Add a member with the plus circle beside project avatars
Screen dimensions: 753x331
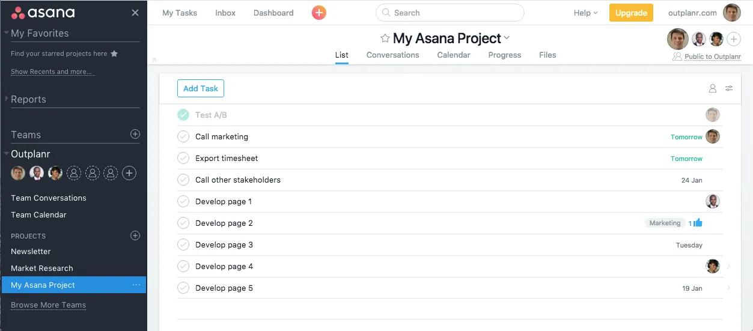[734, 39]
